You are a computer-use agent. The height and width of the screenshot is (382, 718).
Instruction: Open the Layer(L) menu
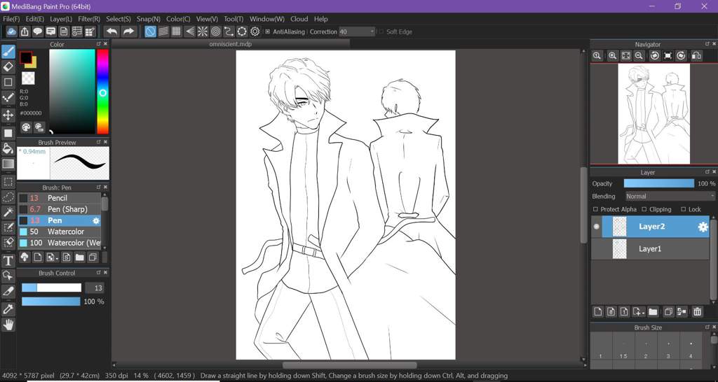[x=61, y=19]
